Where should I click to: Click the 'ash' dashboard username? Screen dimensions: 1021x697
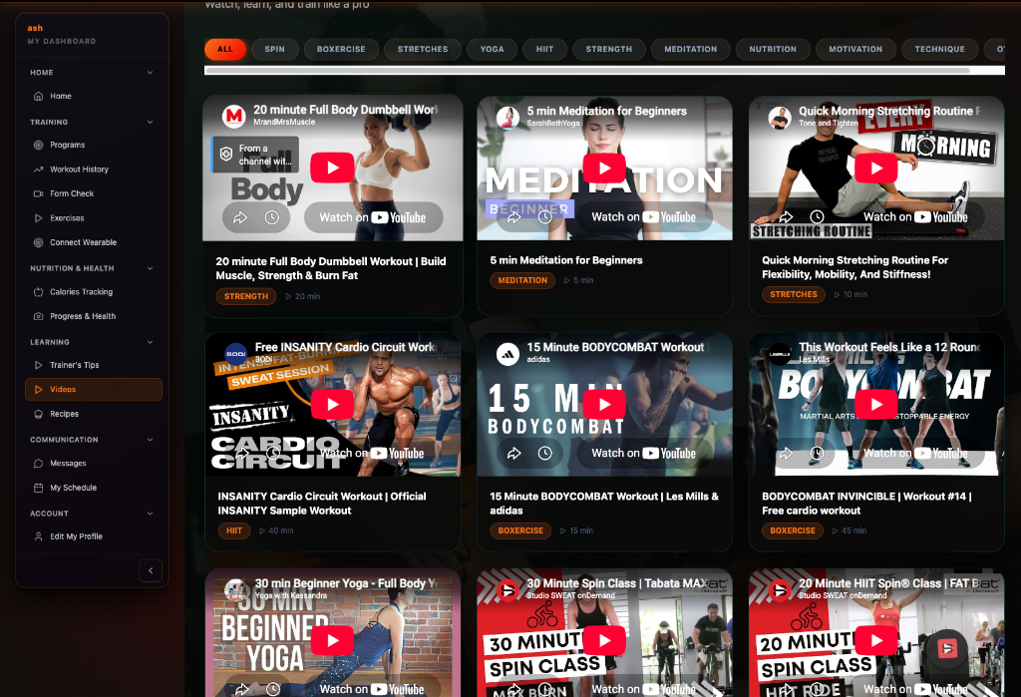coord(35,28)
